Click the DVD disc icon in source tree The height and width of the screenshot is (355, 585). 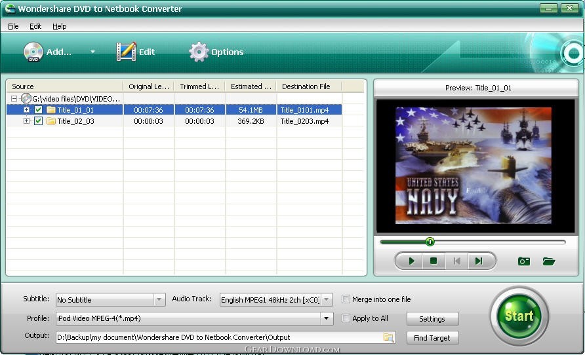pos(26,98)
